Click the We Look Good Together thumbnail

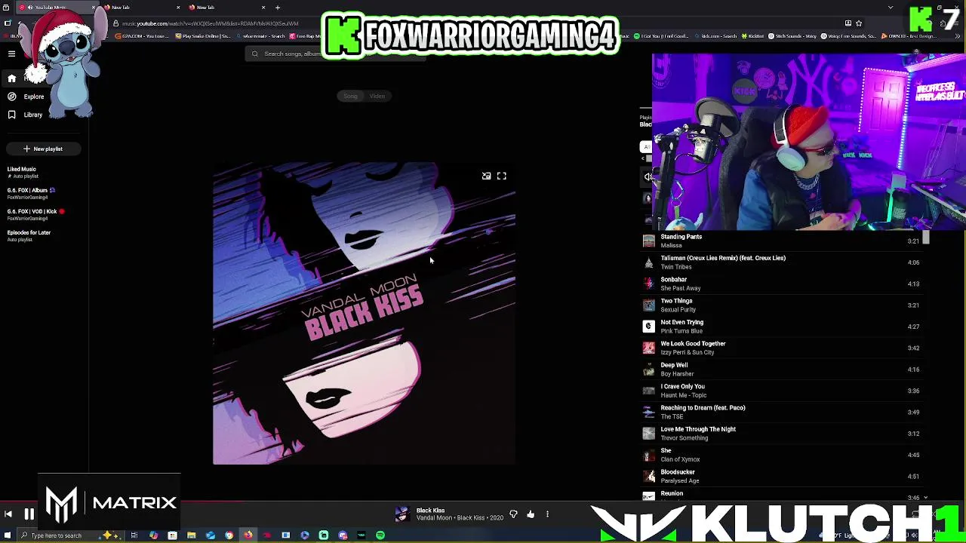click(x=648, y=348)
